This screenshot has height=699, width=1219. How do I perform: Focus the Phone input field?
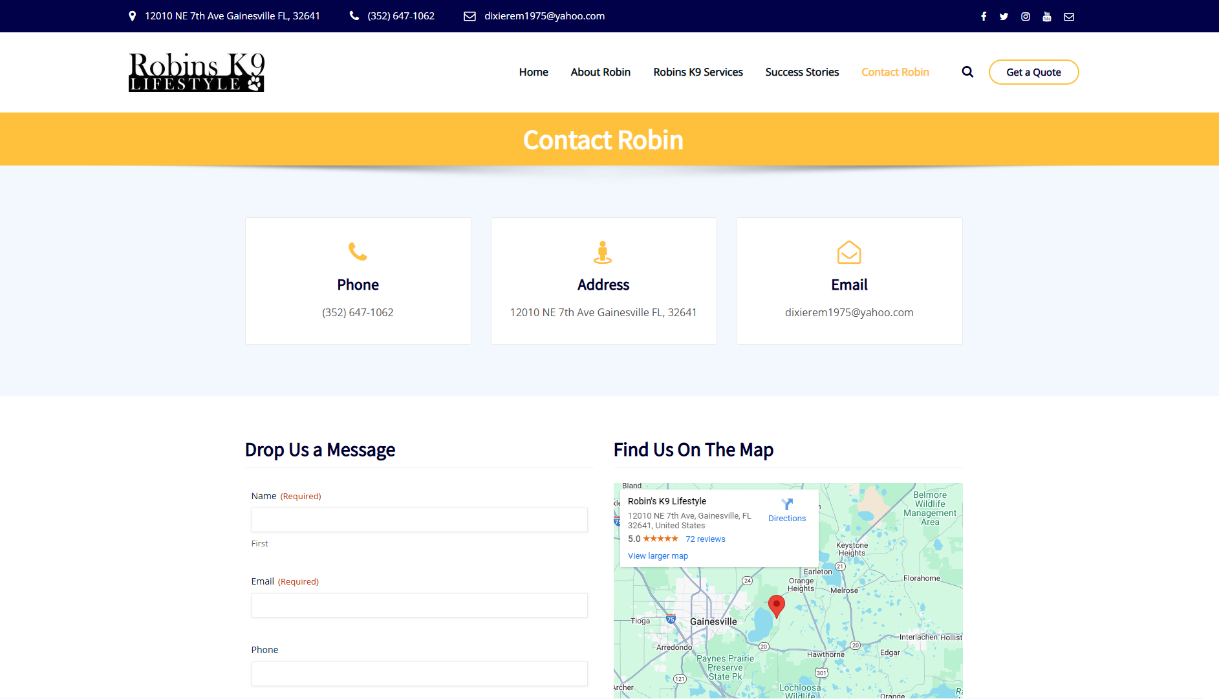pos(419,674)
